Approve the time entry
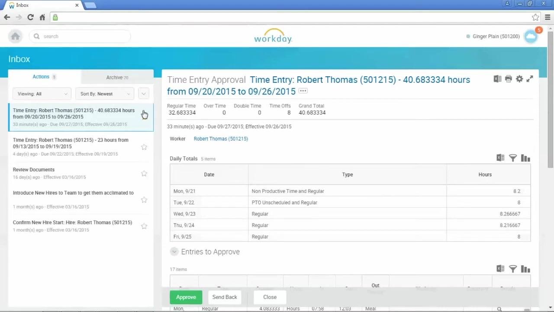Viewport: 554px width, 312px height. (x=186, y=297)
